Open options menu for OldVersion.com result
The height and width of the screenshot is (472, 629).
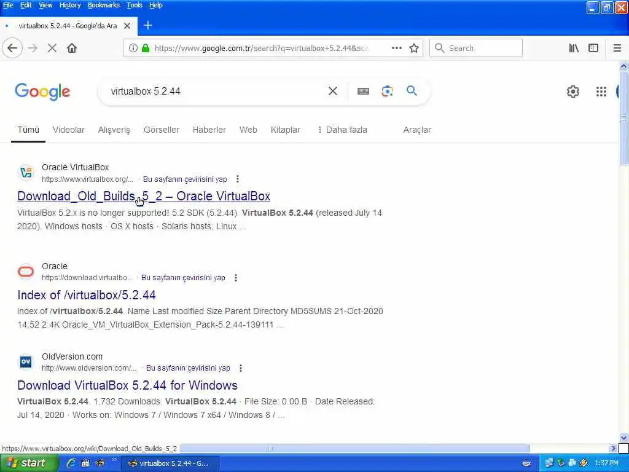[x=241, y=368]
